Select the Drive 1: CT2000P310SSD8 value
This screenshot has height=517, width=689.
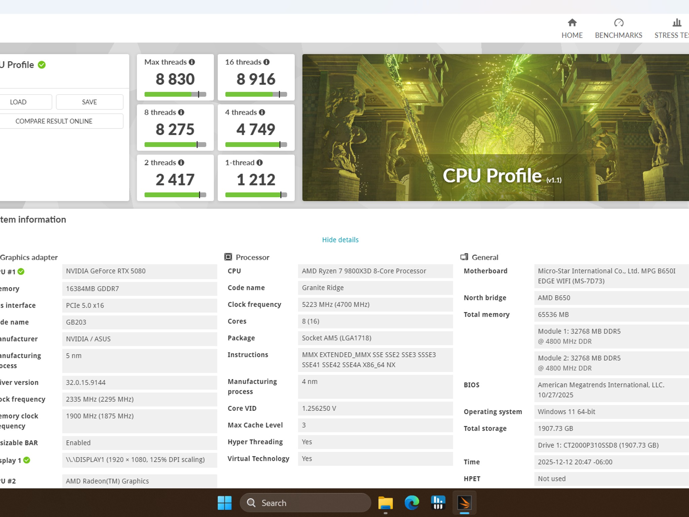[612, 445]
